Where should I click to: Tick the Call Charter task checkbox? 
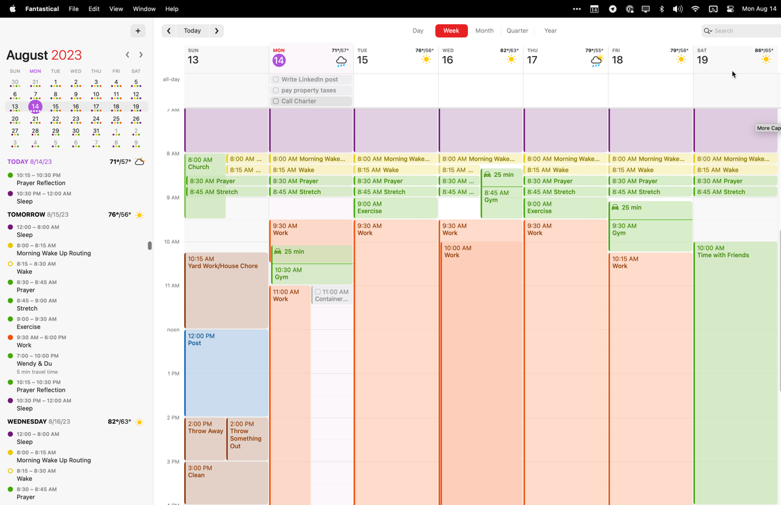[x=276, y=102]
